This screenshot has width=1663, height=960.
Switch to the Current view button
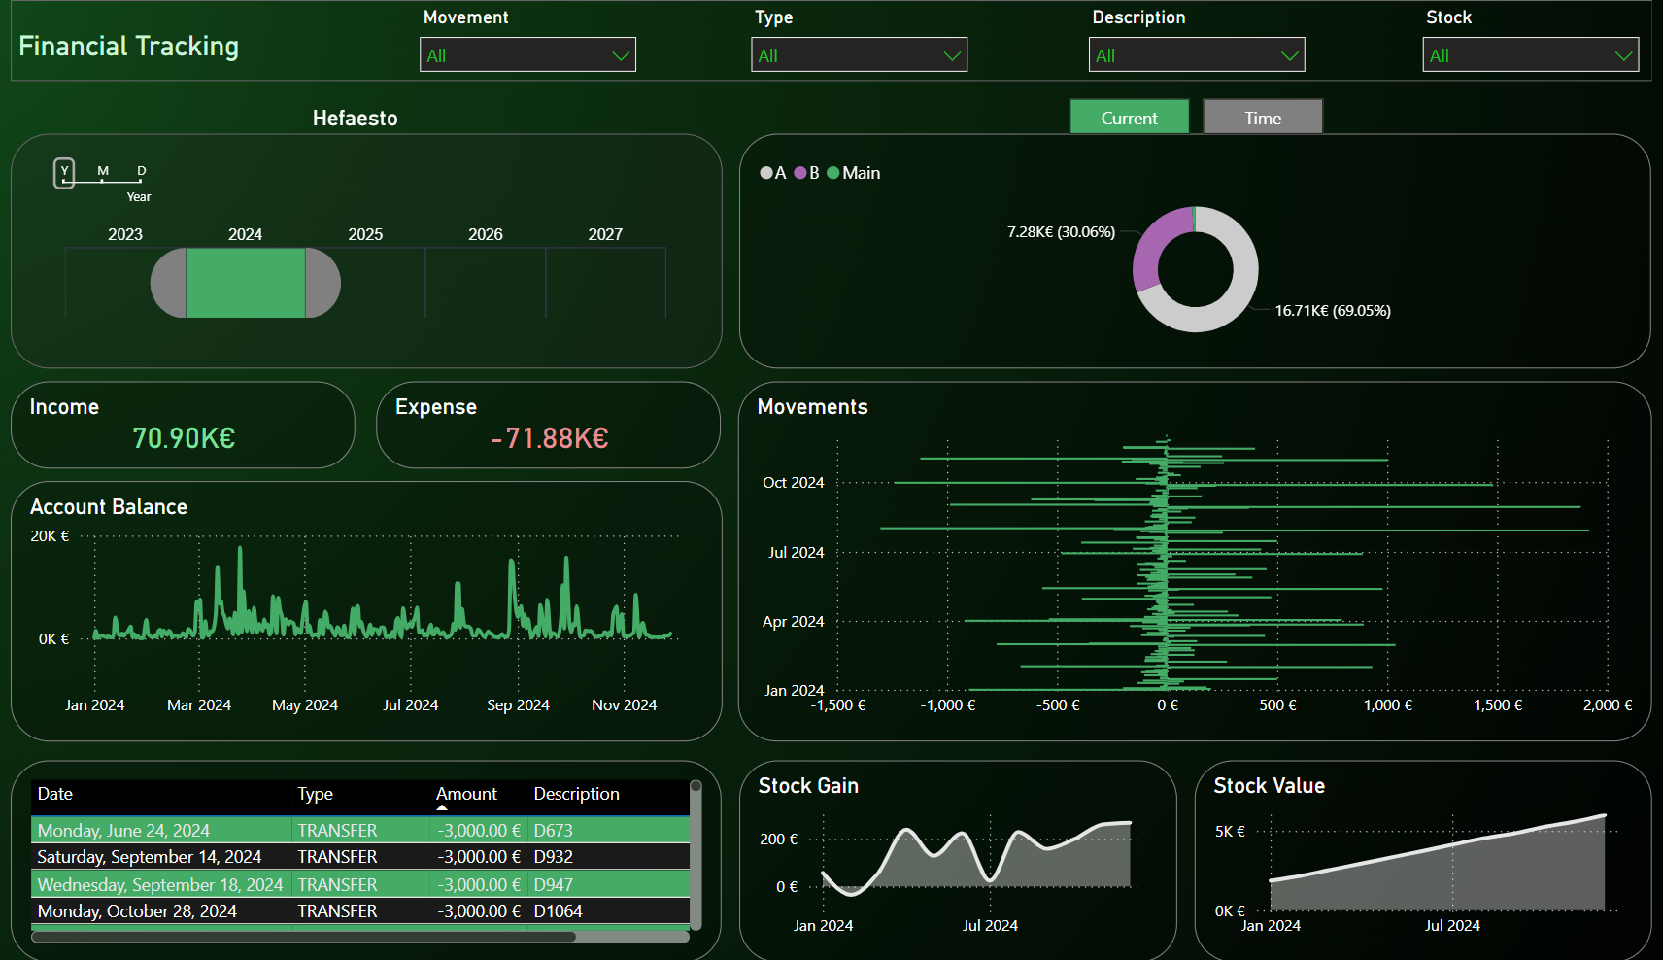click(1130, 117)
